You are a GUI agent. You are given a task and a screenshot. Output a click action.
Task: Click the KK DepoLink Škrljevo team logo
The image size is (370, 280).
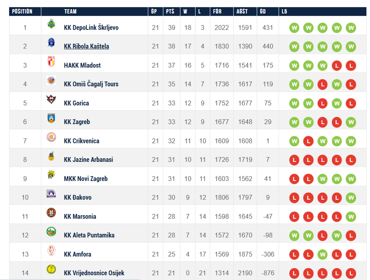tap(51, 24)
